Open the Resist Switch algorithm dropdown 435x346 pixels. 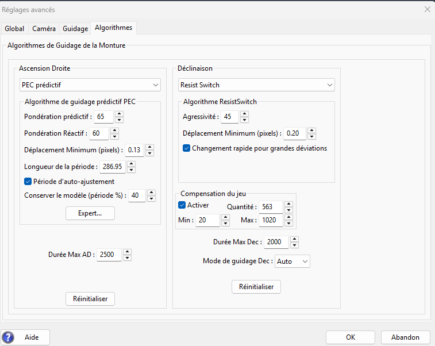(x=256, y=85)
